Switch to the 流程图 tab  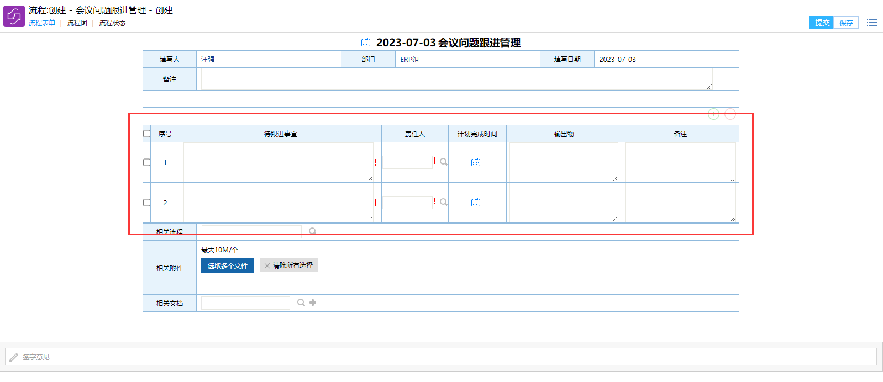tap(77, 23)
